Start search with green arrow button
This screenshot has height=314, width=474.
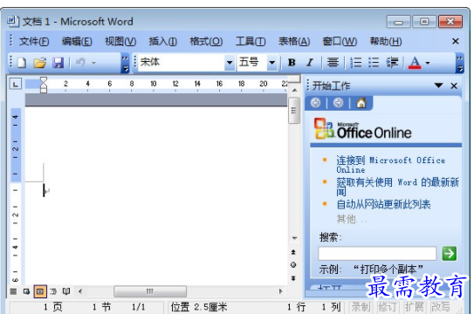tap(450, 253)
